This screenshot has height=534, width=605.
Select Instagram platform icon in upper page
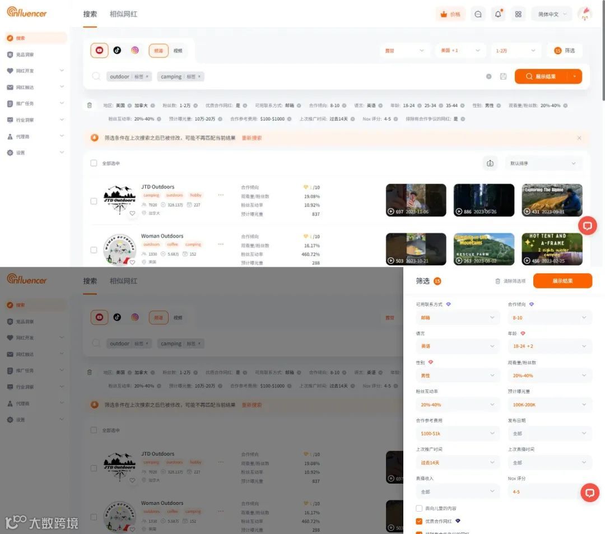(x=134, y=50)
